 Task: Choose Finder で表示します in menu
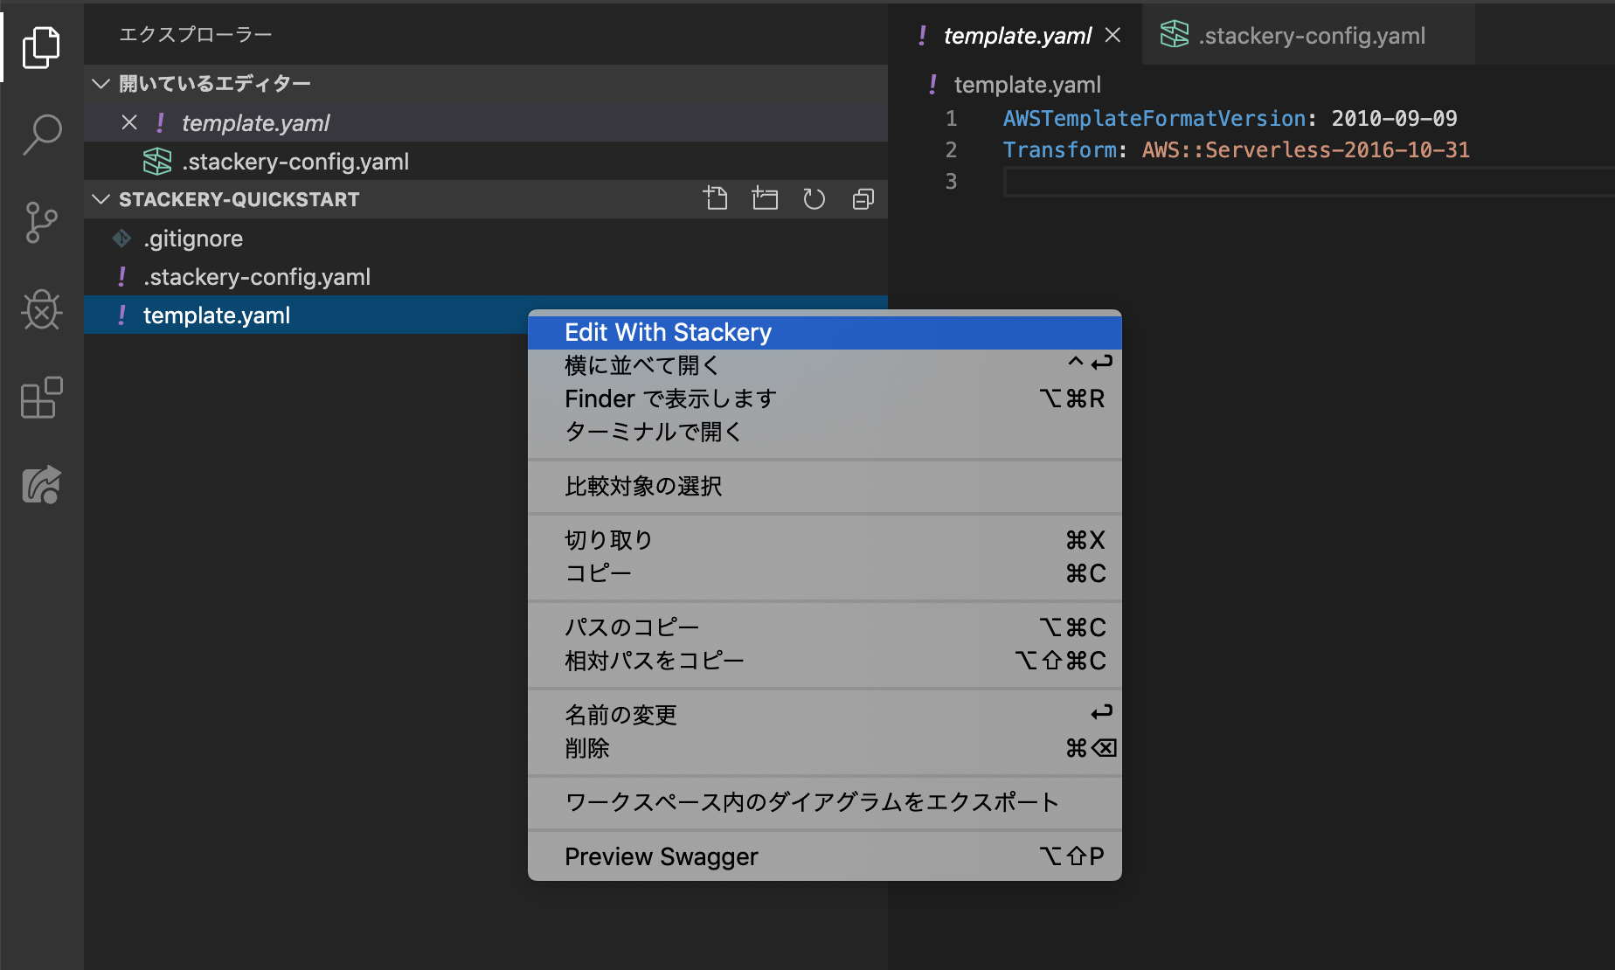[824, 398]
